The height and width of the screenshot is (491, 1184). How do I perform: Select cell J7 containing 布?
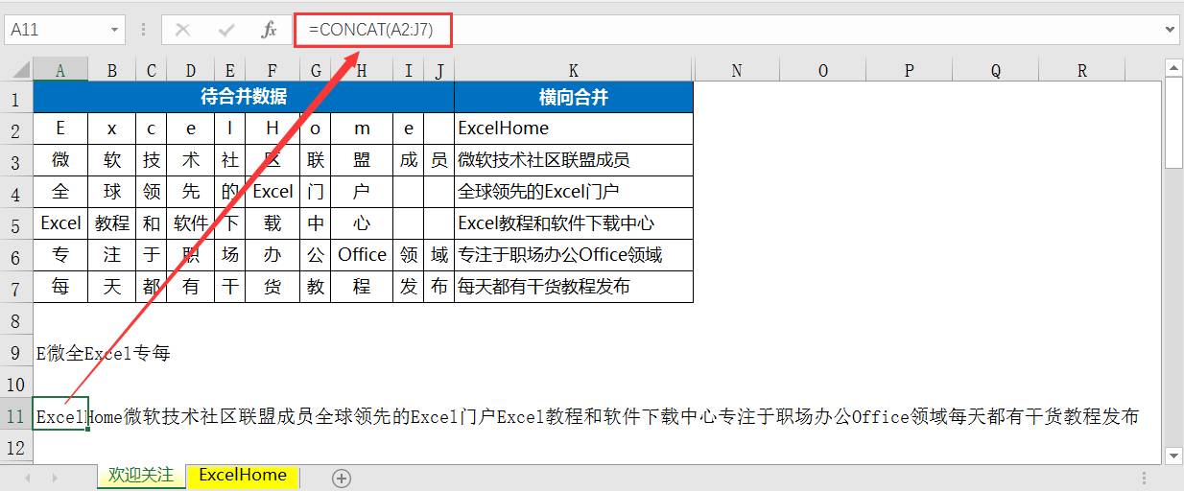coord(438,287)
